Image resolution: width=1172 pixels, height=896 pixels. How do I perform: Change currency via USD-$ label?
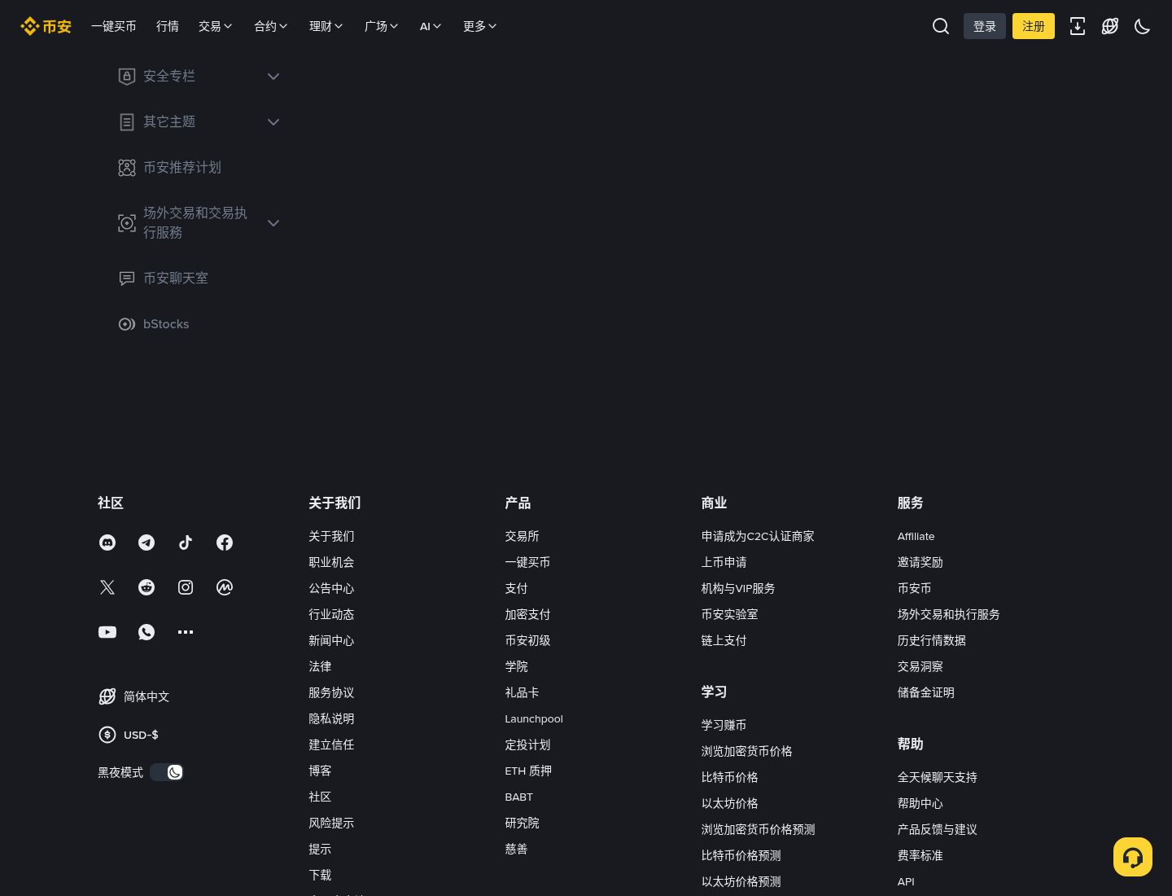click(141, 735)
